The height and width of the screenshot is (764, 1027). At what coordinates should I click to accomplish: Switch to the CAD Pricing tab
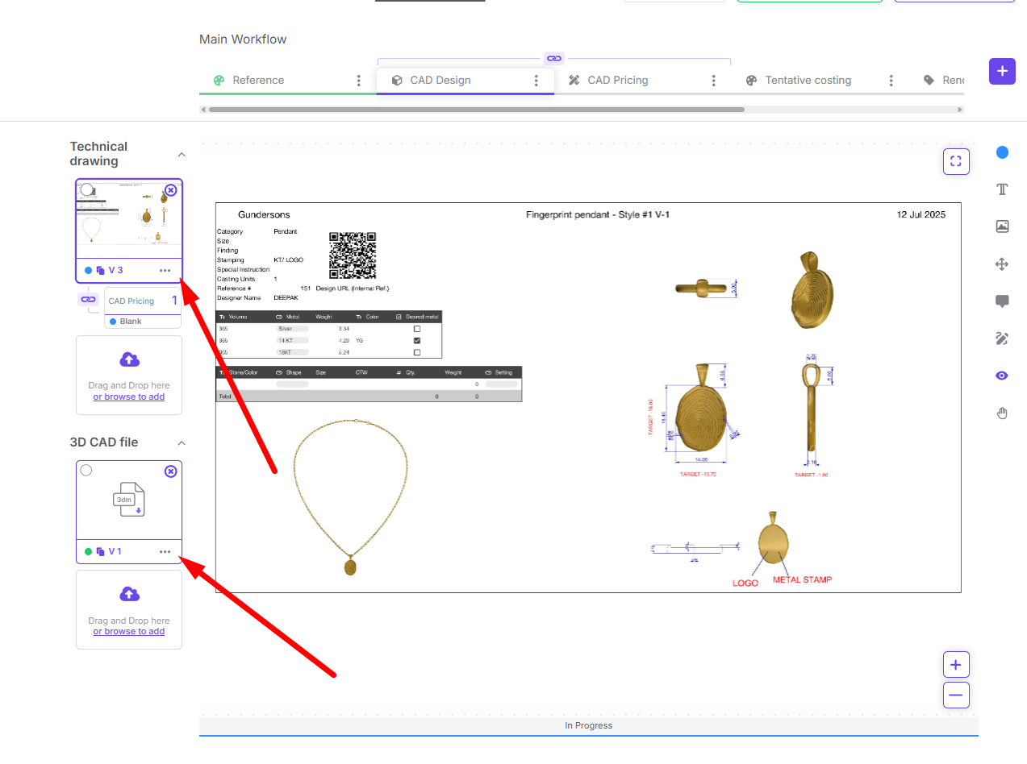[x=617, y=81]
